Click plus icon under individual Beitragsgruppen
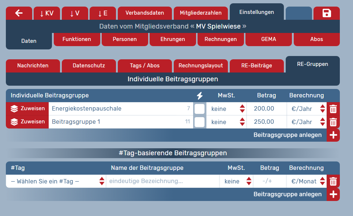353x216 pixels. coord(333,135)
